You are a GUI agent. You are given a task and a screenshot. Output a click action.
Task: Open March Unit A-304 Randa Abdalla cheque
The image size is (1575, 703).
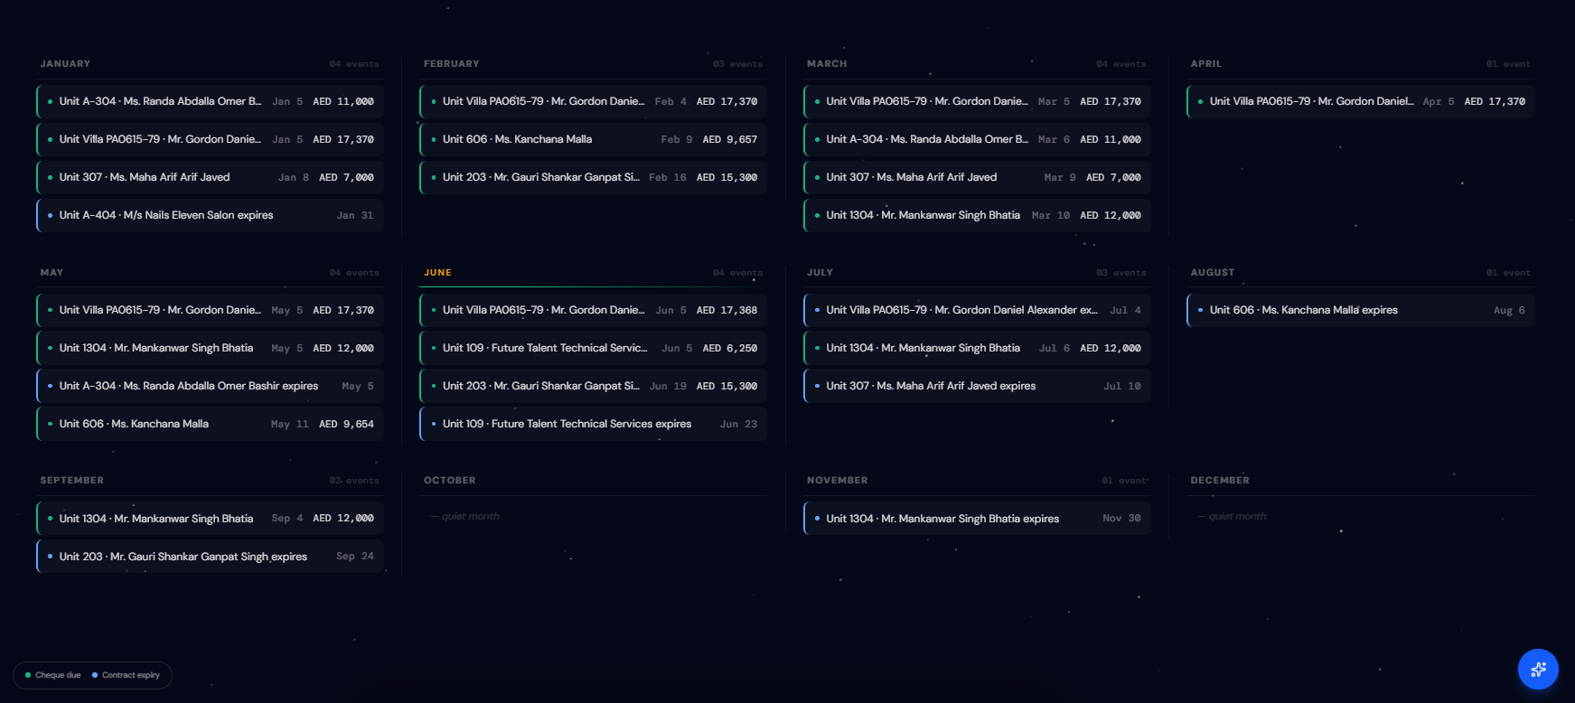(977, 139)
